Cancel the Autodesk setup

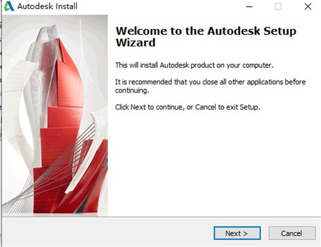click(292, 233)
